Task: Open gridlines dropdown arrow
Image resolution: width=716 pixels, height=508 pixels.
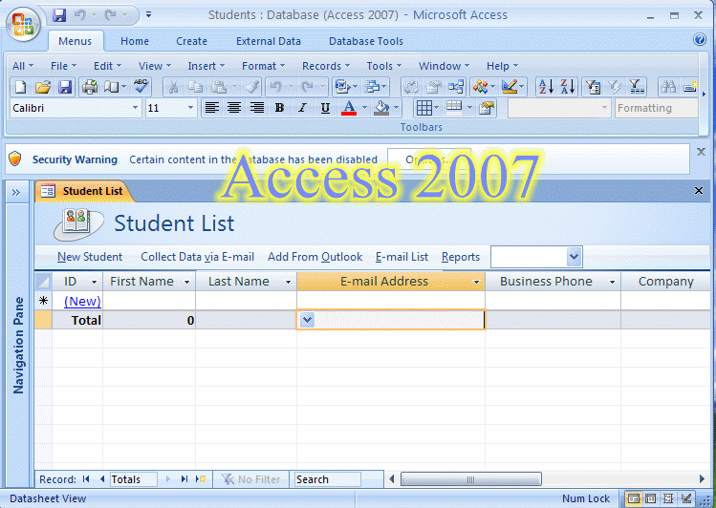Action: click(436, 108)
